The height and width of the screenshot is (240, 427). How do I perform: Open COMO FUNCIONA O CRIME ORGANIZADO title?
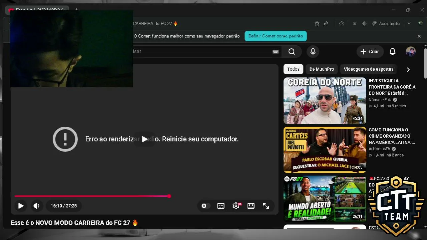tap(392, 136)
